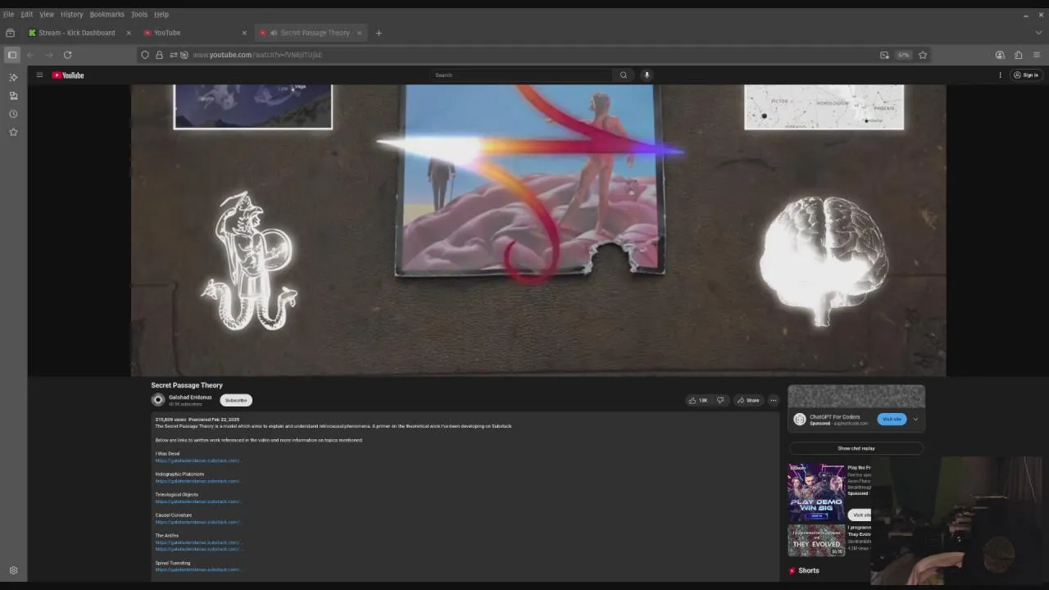This screenshot has height=590, width=1049.
Task: Open the Firefox application hamburger menu
Action: [x=1037, y=55]
